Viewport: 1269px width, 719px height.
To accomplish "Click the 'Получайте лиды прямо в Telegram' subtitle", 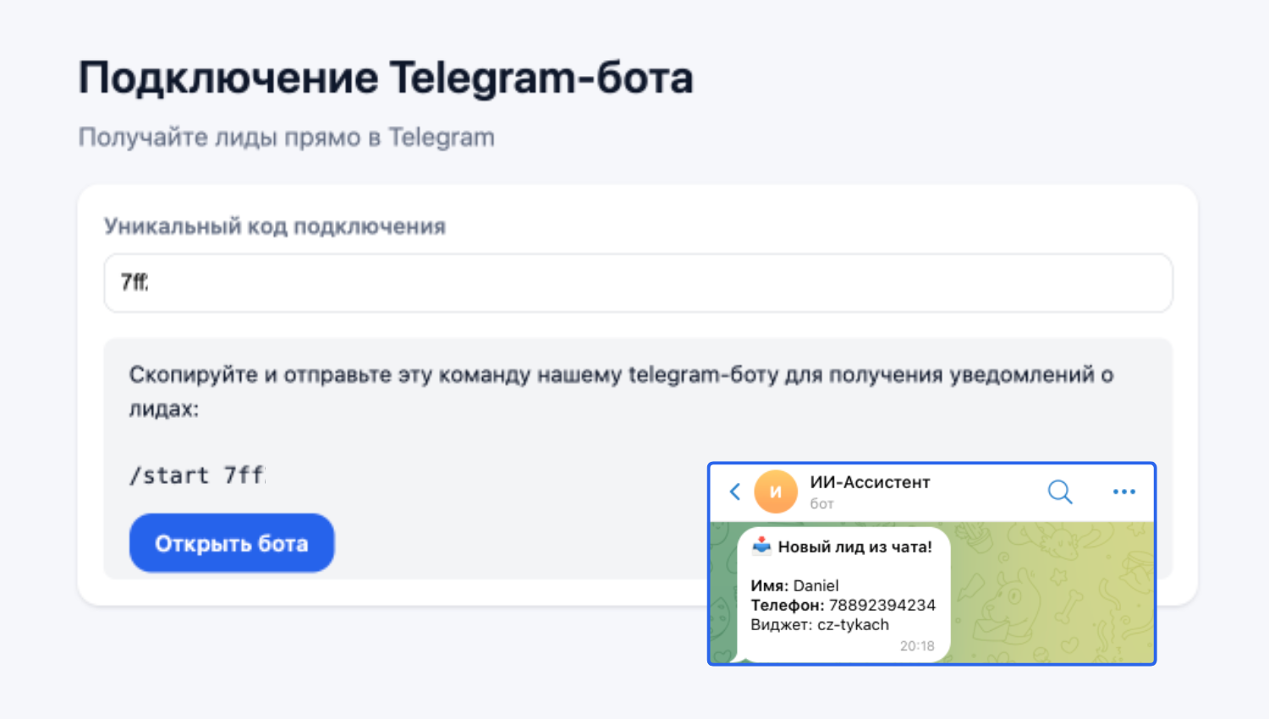I will tap(287, 137).
